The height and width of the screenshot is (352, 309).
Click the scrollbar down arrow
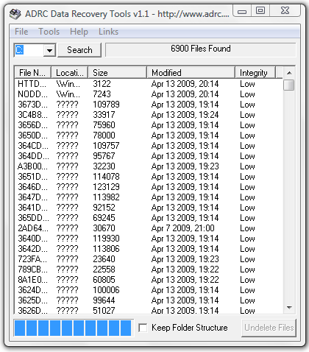pyautogui.click(x=289, y=308)
